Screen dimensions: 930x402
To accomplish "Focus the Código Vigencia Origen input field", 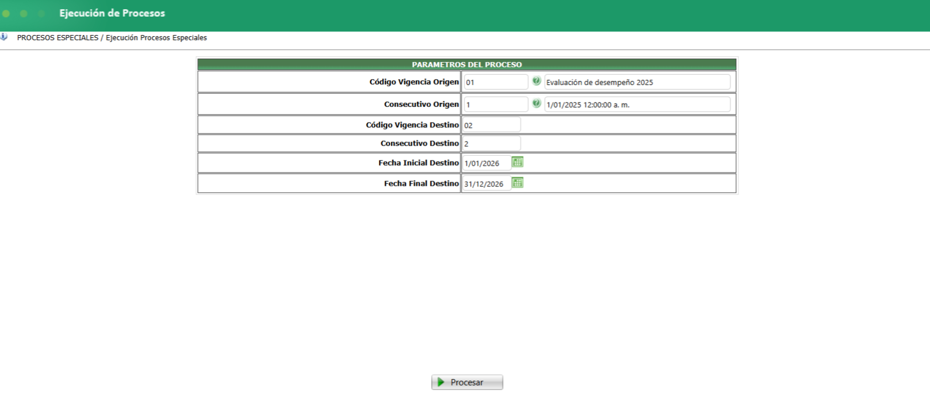I will point(496,82).
